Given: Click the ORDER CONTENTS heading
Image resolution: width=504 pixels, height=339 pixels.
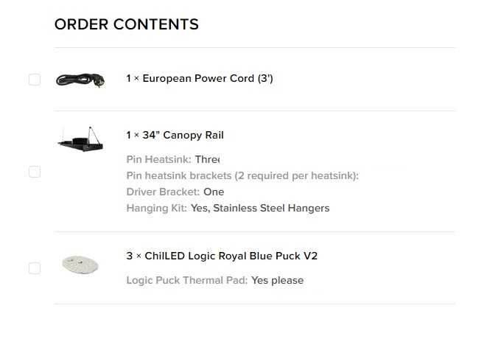Looking at the screenshot, I should coord(127,24).
